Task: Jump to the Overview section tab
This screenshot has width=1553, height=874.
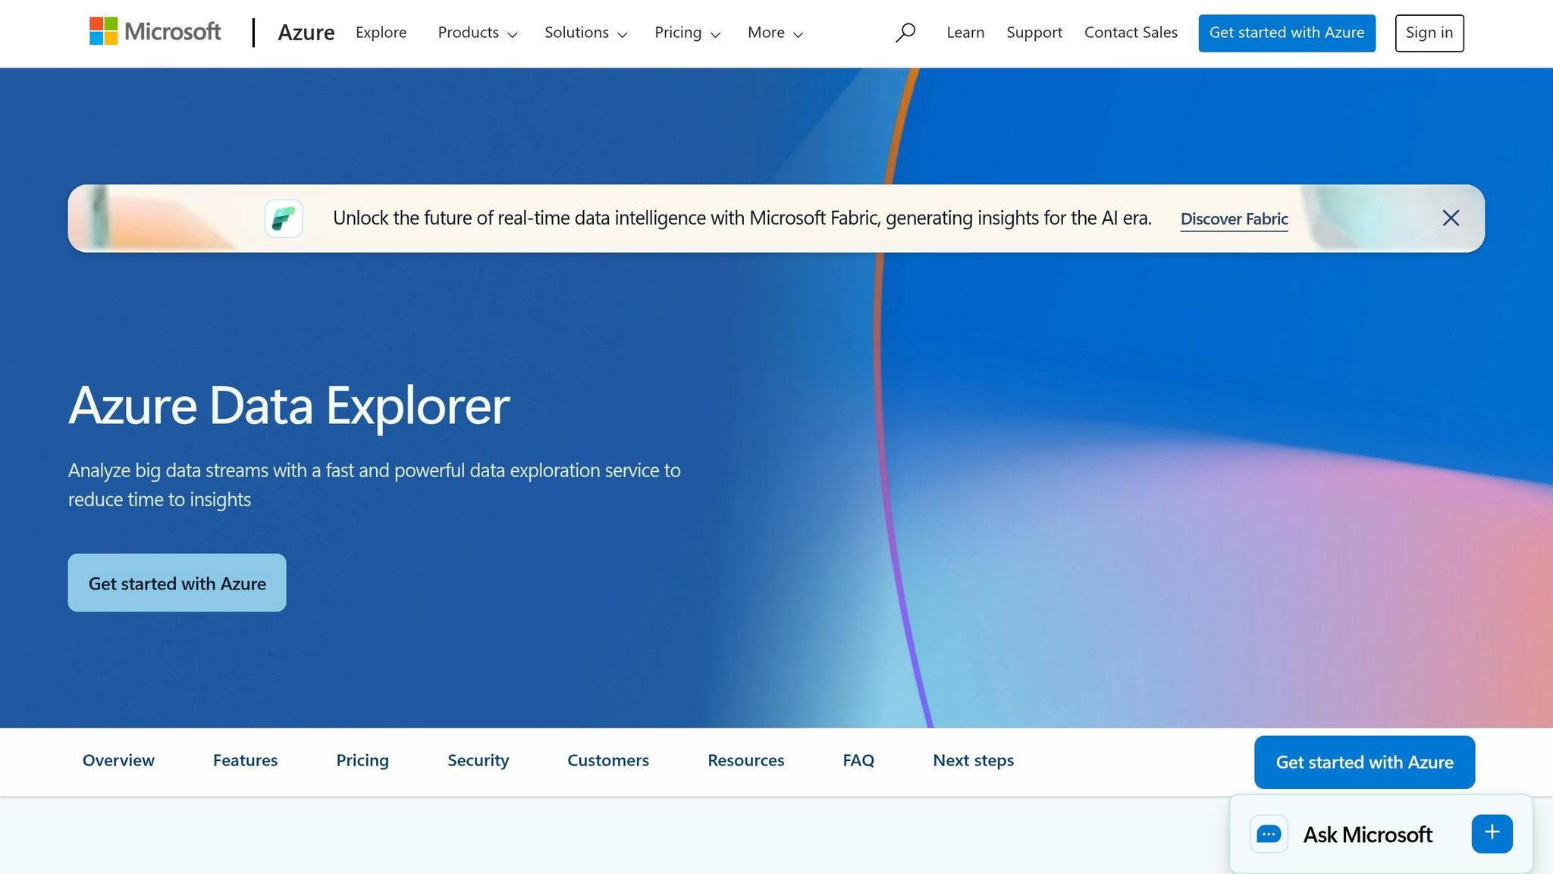Action: (118, 760)
